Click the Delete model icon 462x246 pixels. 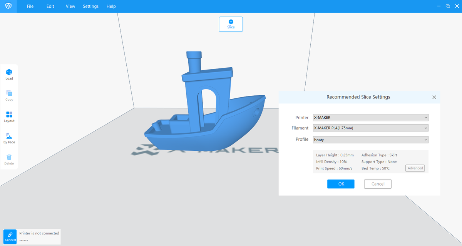click(x=9, y=159)
